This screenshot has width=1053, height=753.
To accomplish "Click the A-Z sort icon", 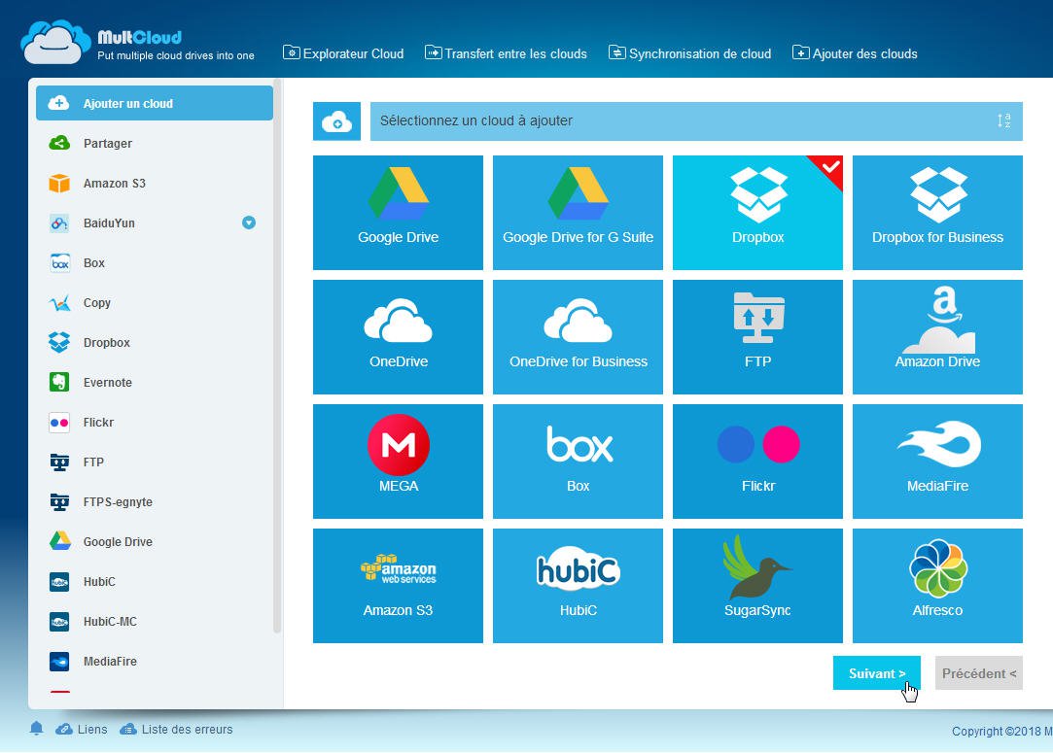I will pos(1004,120).
